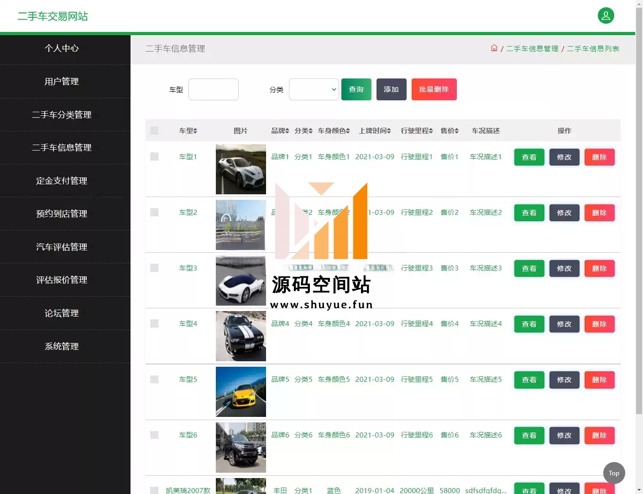Check the checkbox for row 车型4
This screenshot has width=643, height=494.
click(x=154, y=323)
